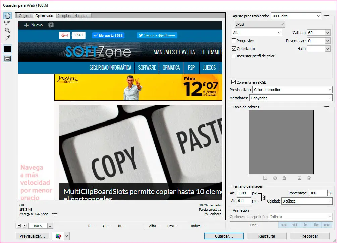The height and width of the screenshot is (243, 337).
Task: Open the browser selection dropdown arrow
Action: click(x=66, y=236)
